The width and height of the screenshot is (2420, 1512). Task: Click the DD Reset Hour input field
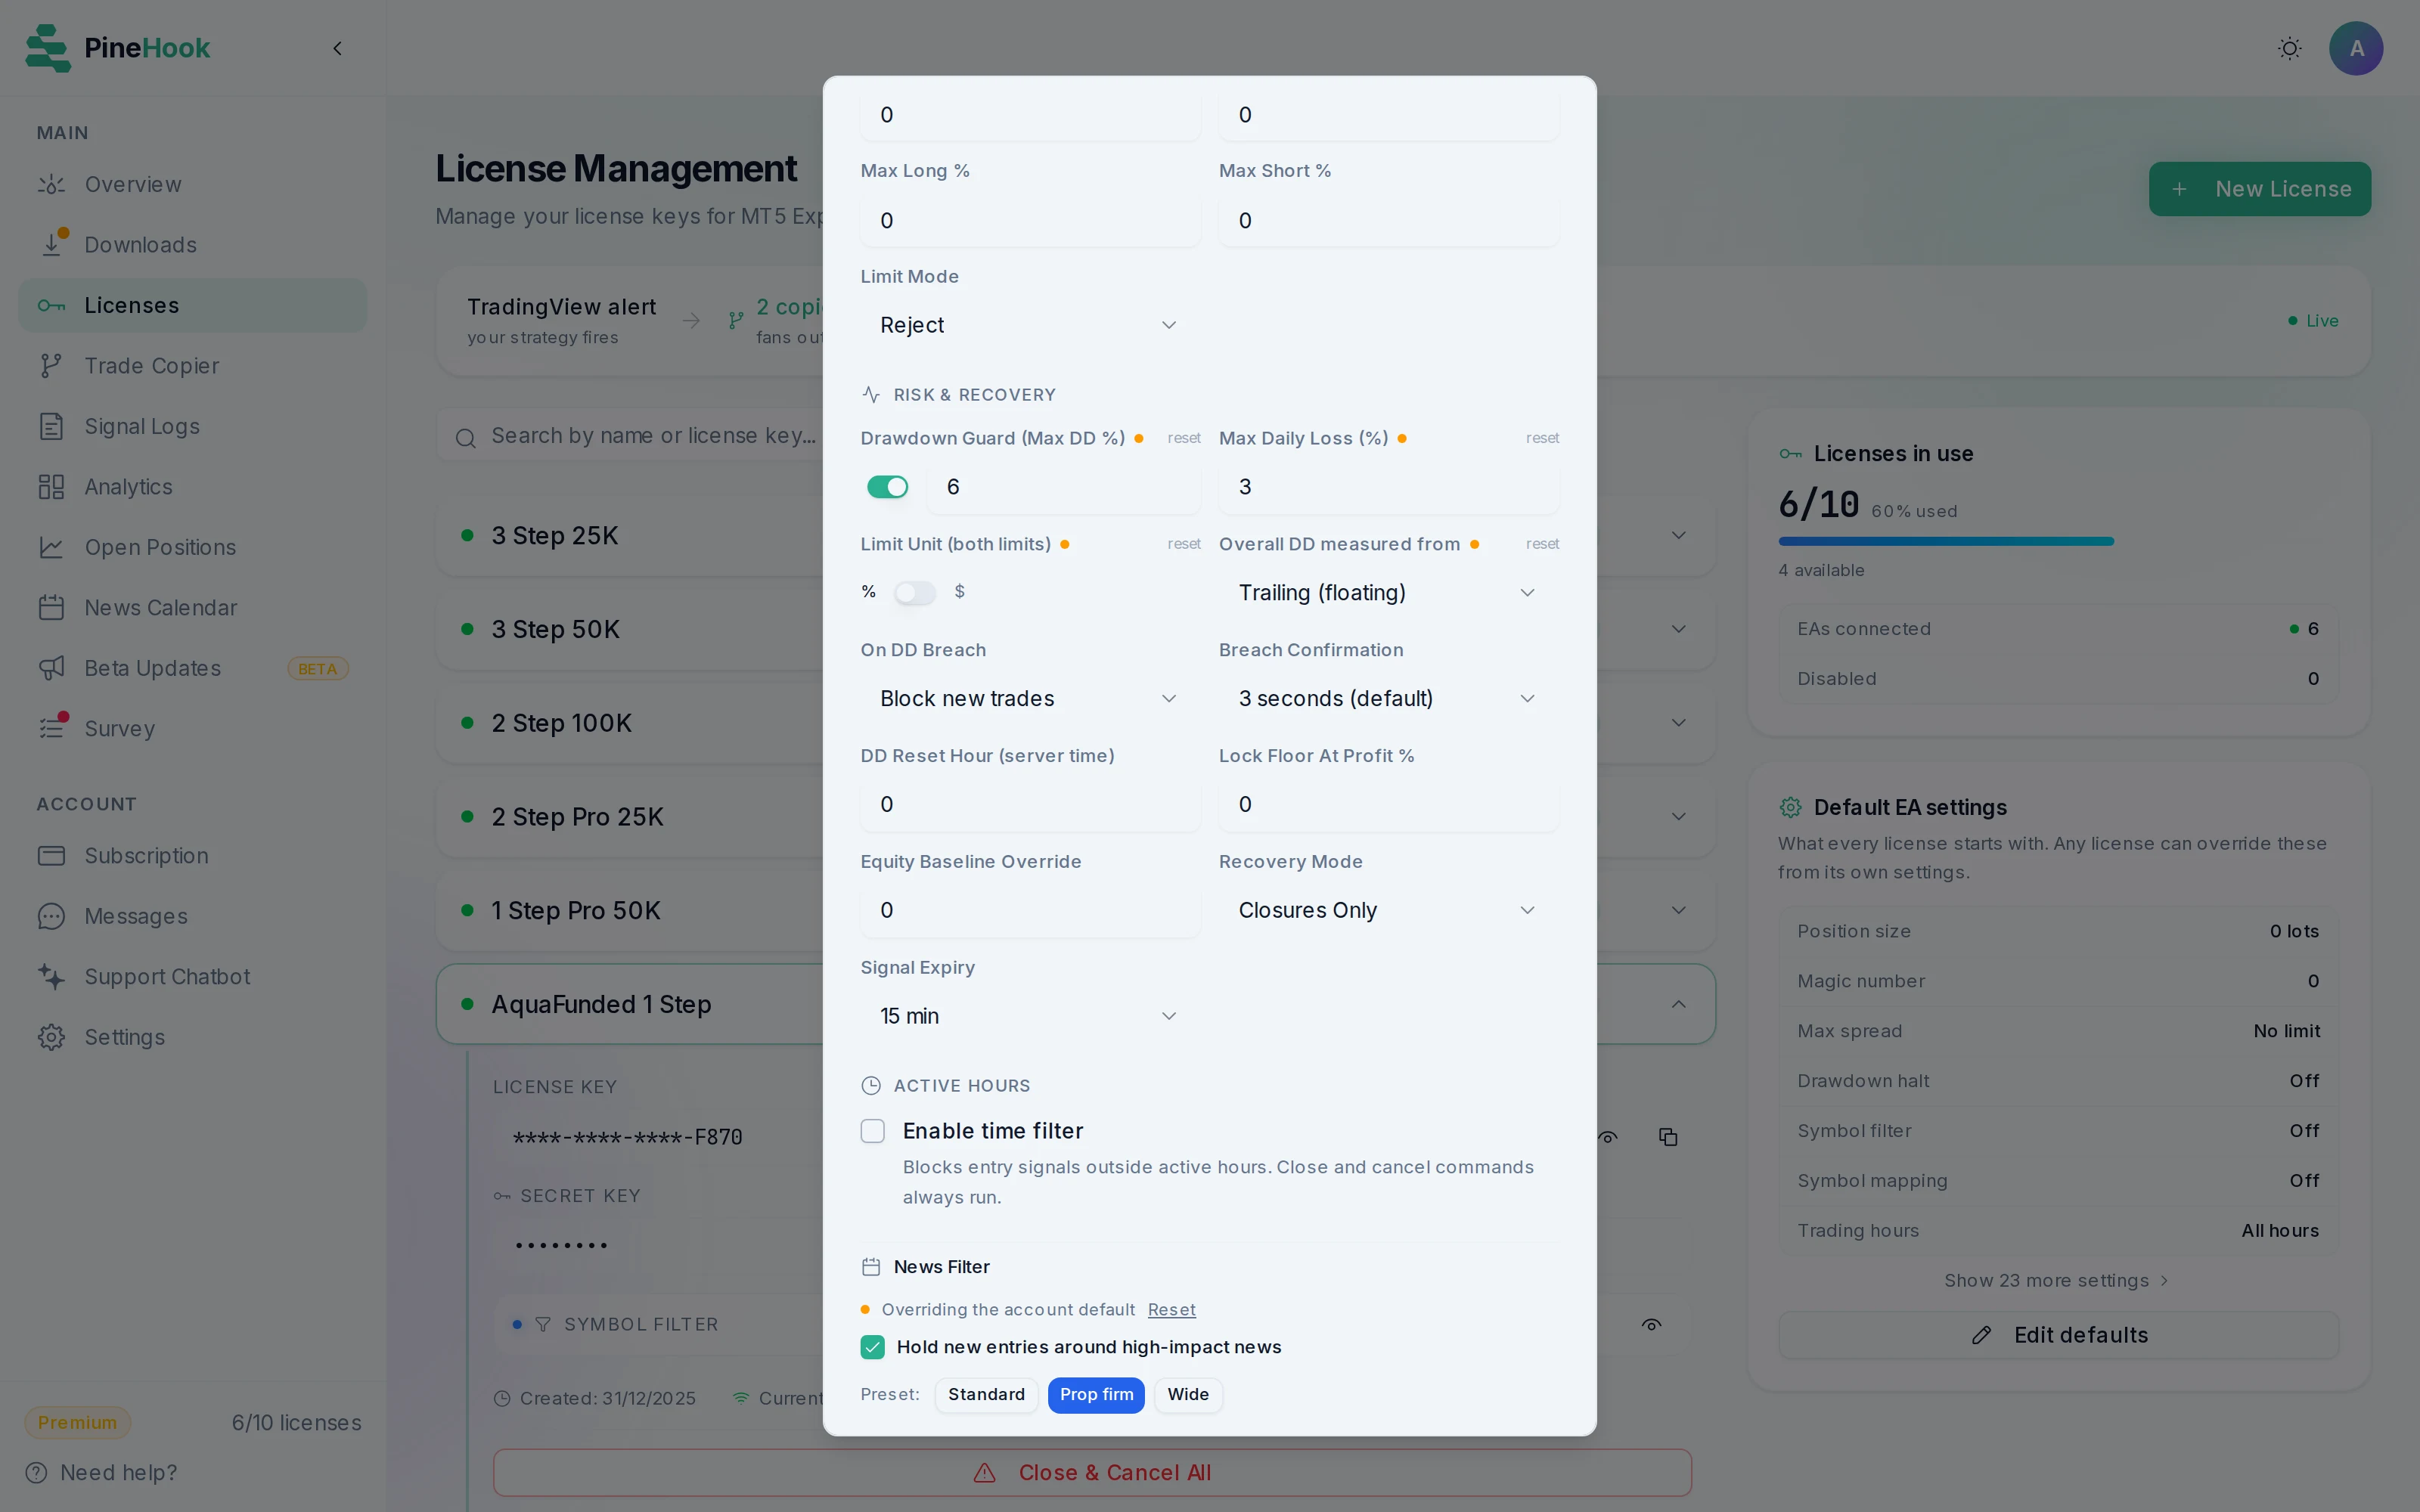coord(1030,805)
